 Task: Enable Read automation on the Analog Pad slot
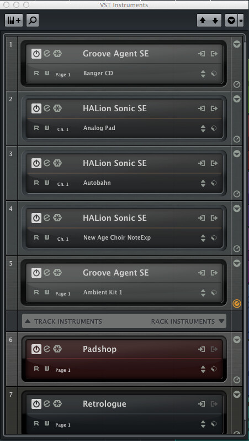pyautogui.click(x=36, y=128)
